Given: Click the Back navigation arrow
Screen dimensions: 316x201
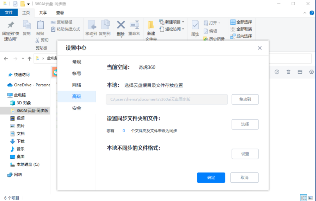Looking at the screenshot, I should (x=6, y=59).
